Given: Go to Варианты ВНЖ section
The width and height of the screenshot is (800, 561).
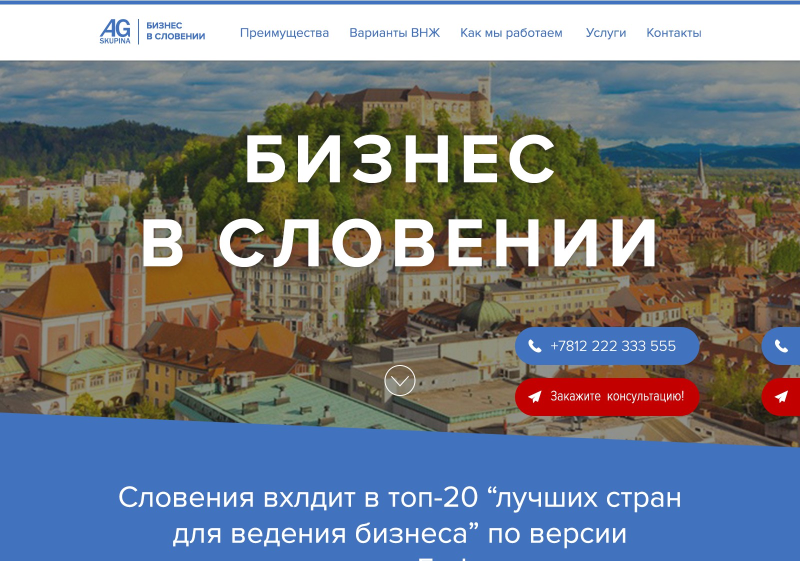Looking at the screenshot, I should (394, 33).
